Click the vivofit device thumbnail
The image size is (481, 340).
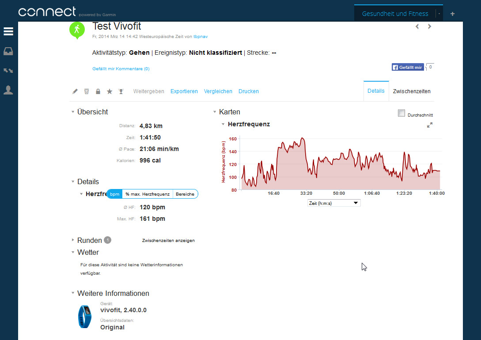[85, 317]
